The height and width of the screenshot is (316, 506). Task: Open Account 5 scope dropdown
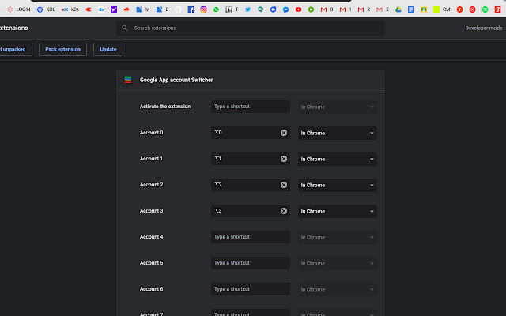pos(338,263)
